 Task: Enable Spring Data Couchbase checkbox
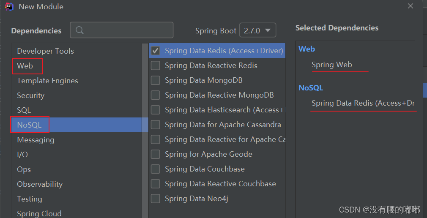pos(156,169)
